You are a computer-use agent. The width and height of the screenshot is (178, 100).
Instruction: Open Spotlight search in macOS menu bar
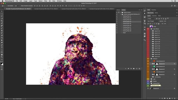pyautogui.click(x=172, y=1)
